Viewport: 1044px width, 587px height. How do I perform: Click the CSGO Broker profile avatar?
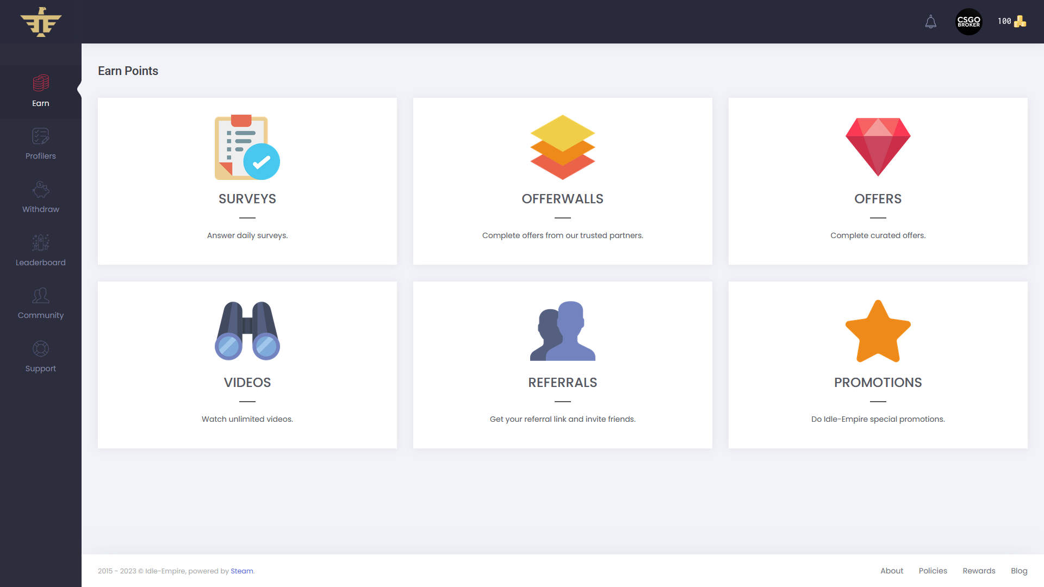pyautogui.click(x=968, y=22)
